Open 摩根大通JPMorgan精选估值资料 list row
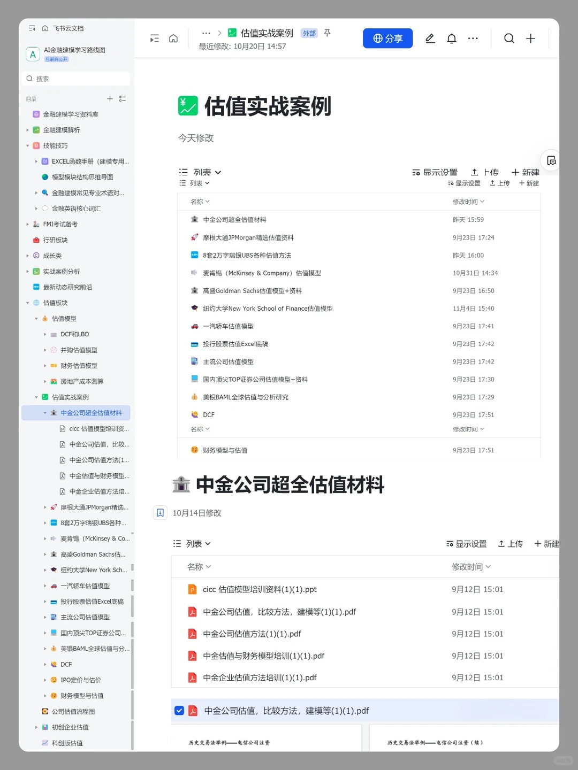The height and width of the screenshot is (770, 578). tap(359, 237)
